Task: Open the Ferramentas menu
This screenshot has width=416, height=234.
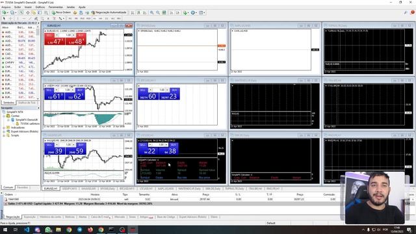Action: click(56, 7)
